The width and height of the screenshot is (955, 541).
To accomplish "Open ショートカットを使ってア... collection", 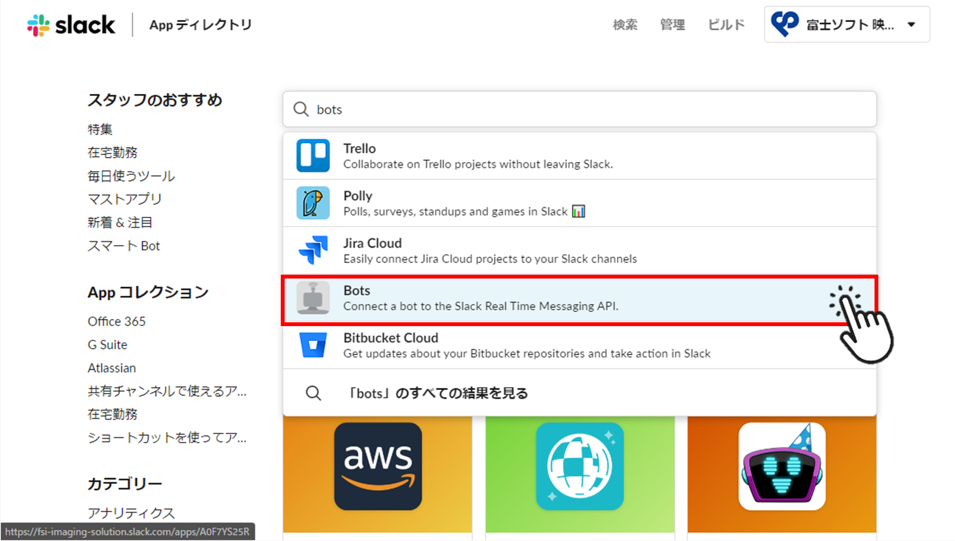I will [167, 437].
